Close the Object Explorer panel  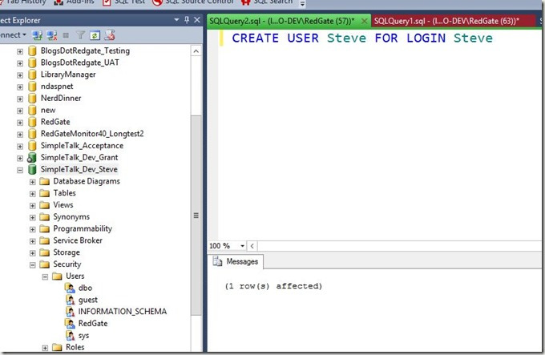click(x=197, y=20)
